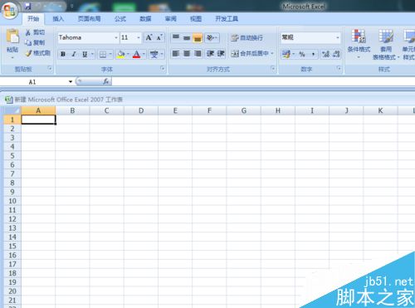The image size is (415, 308).
Task: Decrease font size with shrink font icon
Action: click(x=159, y=37)
